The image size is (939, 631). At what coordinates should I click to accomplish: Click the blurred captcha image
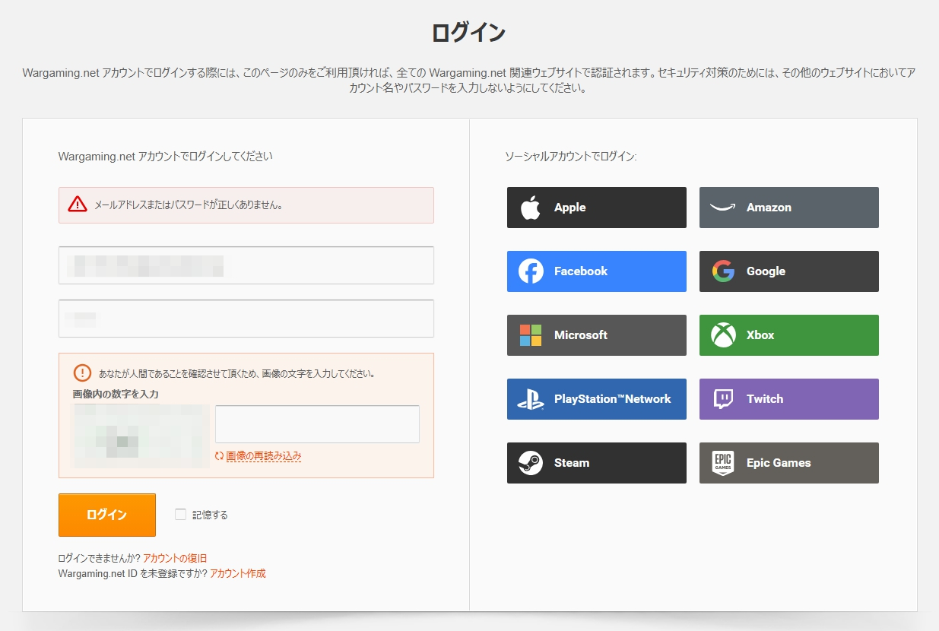[x=141, y=436]
